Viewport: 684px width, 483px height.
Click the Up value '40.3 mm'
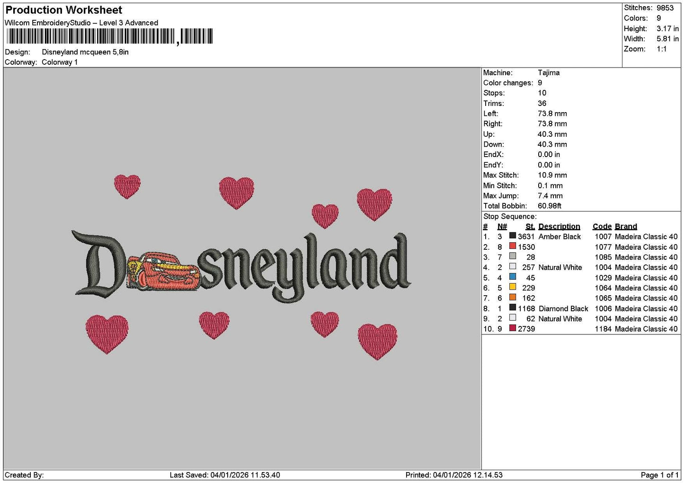552,134
